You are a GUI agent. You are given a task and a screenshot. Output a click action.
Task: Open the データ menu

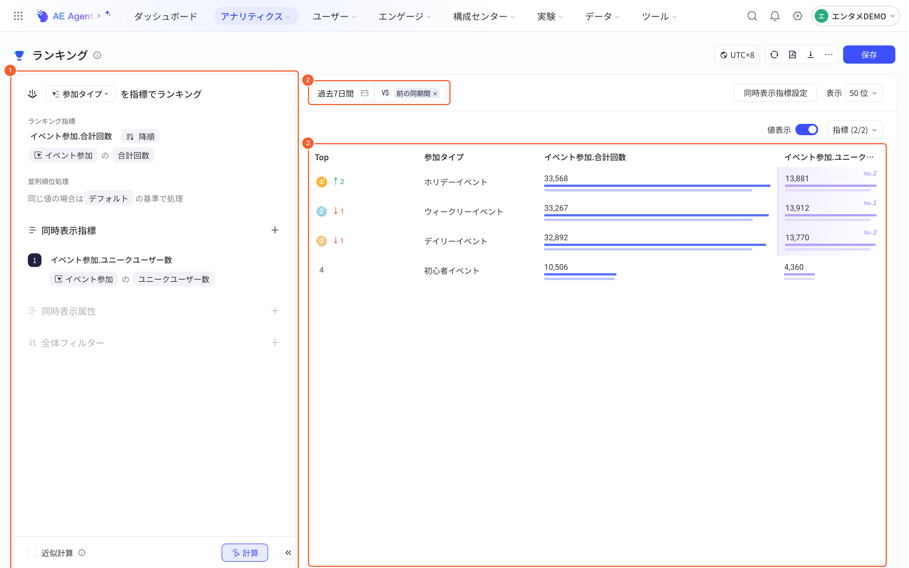602,16
